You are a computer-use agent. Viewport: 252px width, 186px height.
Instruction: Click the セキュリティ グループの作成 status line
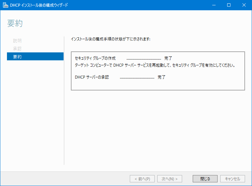(x=124, y=58)
